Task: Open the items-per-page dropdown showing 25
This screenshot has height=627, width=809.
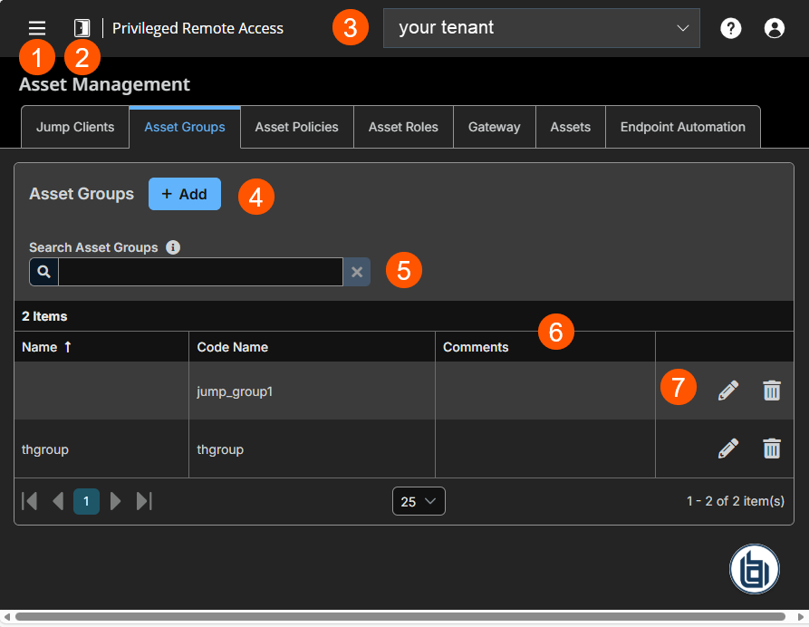Action: [418, 500]
